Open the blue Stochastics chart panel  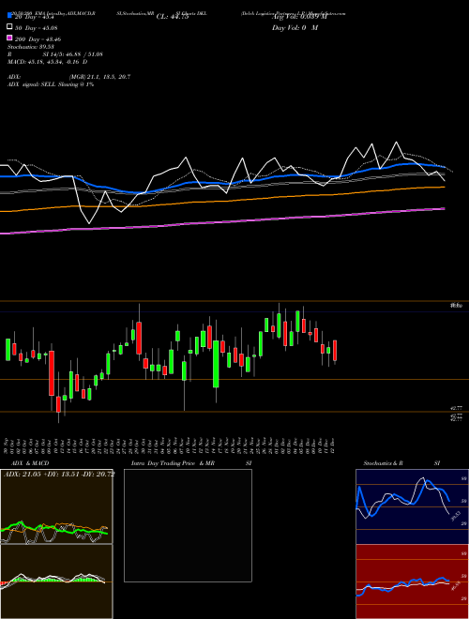point(413,506)
